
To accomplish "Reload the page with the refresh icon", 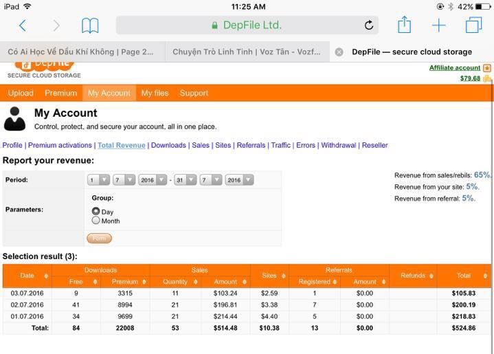I will pos(369,25).
